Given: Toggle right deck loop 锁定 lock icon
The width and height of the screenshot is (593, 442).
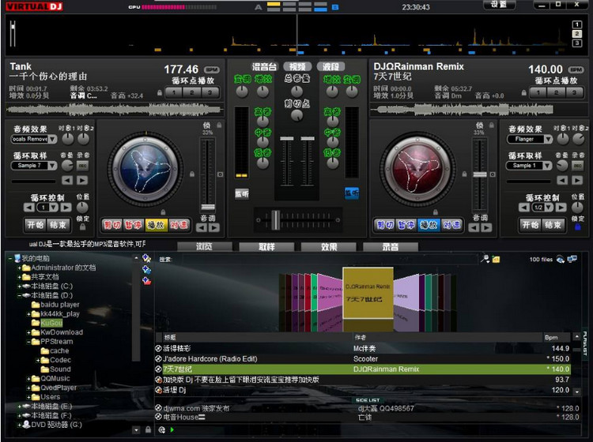Looking at the screenshot, I should (577, 227).
